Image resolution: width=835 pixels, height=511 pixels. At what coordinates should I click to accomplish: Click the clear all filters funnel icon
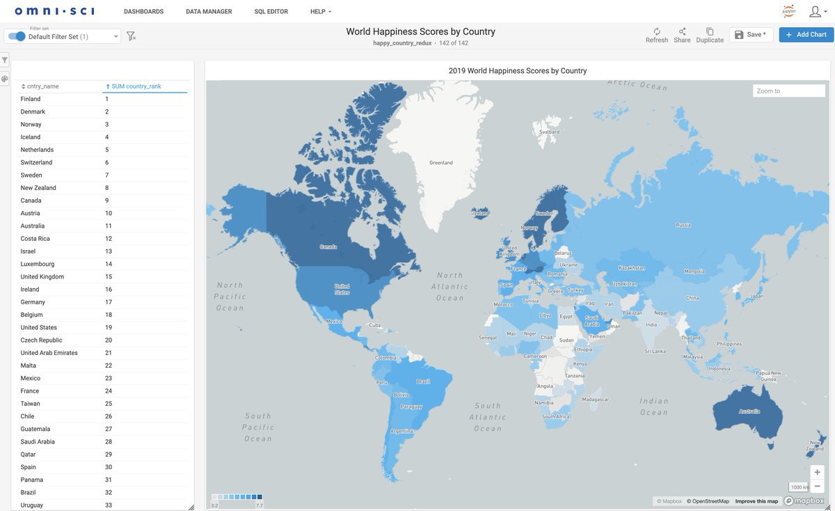[131, 36]
